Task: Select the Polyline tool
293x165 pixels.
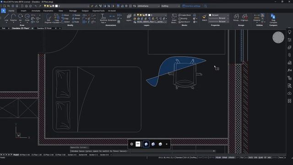Action: (x=13, y=17)
